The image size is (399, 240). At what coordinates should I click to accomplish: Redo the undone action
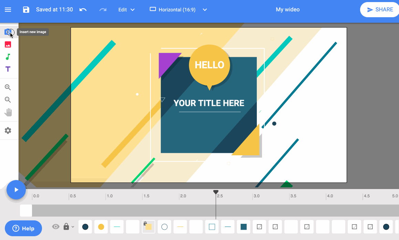tap(103, 10)
